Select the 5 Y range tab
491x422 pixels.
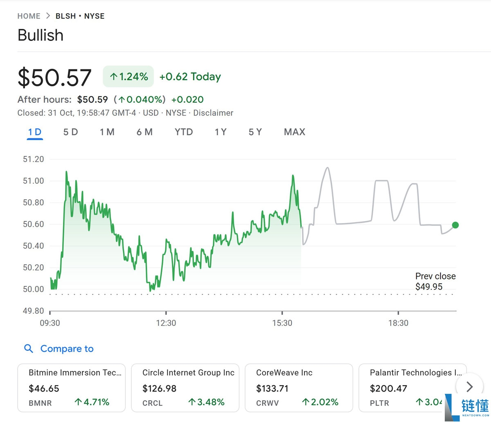255,132
